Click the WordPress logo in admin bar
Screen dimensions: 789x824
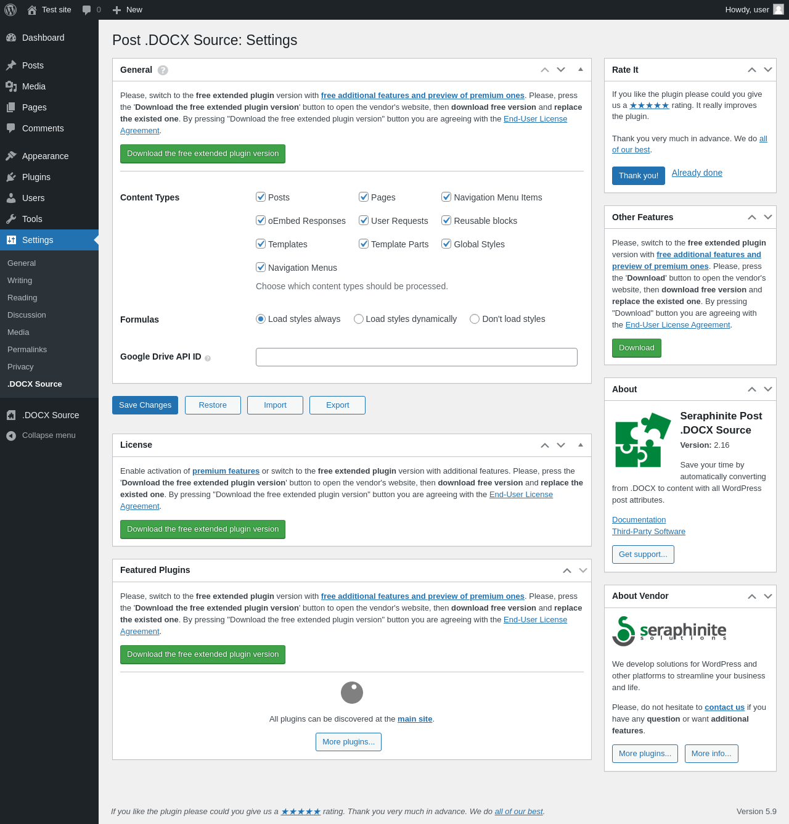(x=10, y=10)
